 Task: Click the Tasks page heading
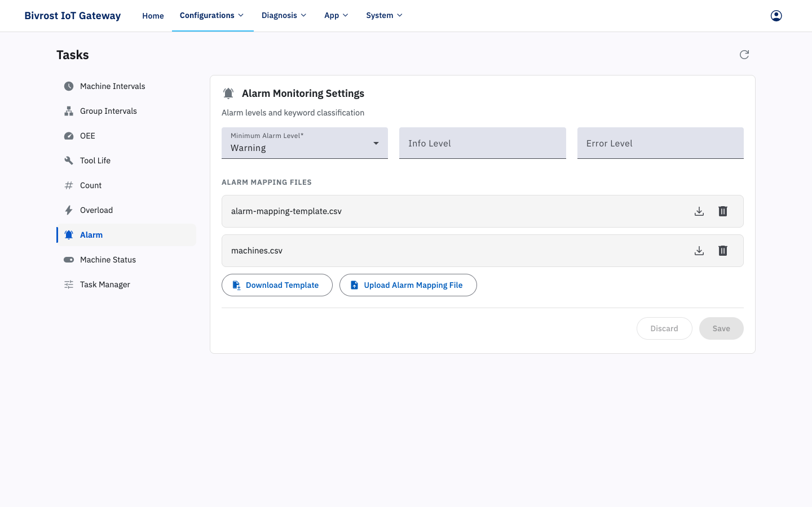73,55
